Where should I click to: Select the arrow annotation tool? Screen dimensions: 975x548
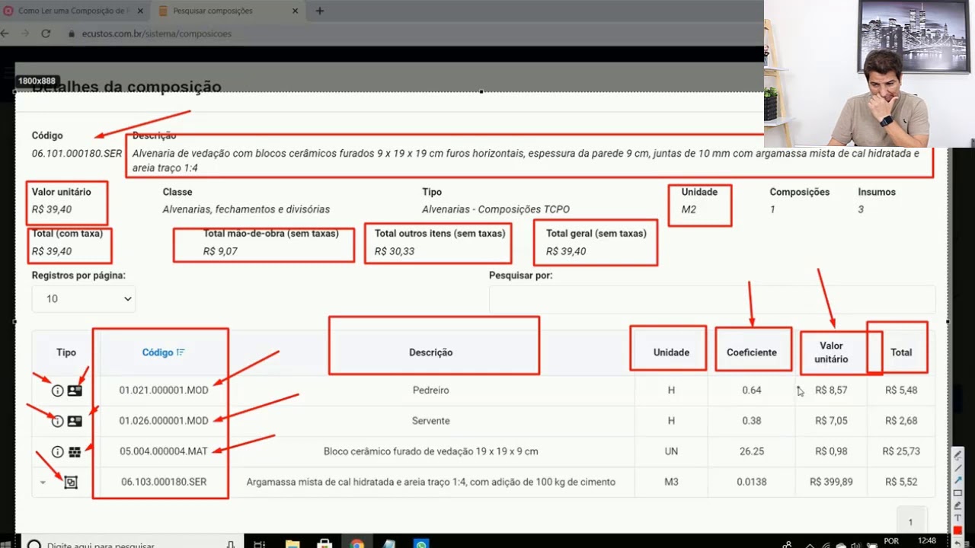coord(958,480)
